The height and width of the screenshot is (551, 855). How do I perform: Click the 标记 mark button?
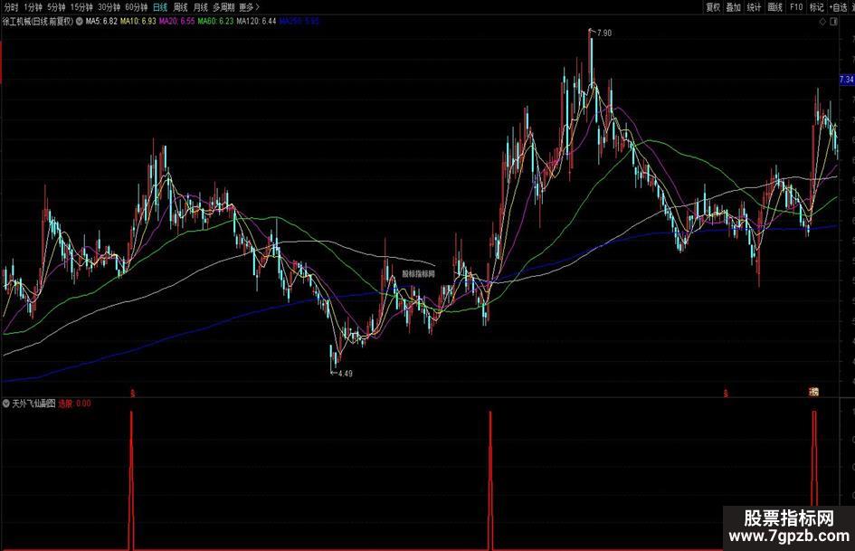point(816,7)
